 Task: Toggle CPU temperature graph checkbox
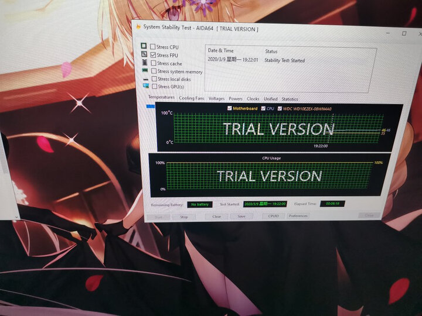point(263,108)
